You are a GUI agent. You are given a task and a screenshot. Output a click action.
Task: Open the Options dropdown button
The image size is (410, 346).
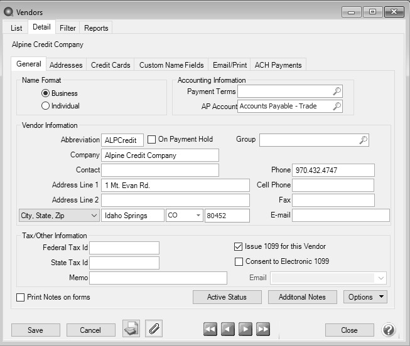(x=365, y=297)
